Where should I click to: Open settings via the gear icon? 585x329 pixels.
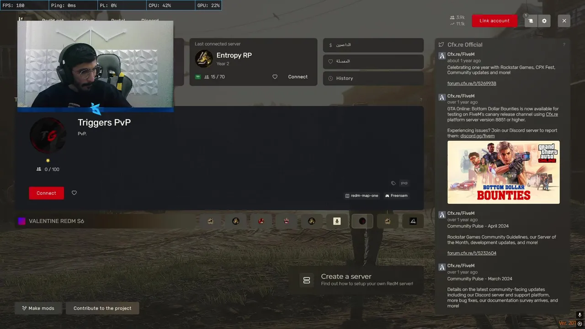[544, 21]
